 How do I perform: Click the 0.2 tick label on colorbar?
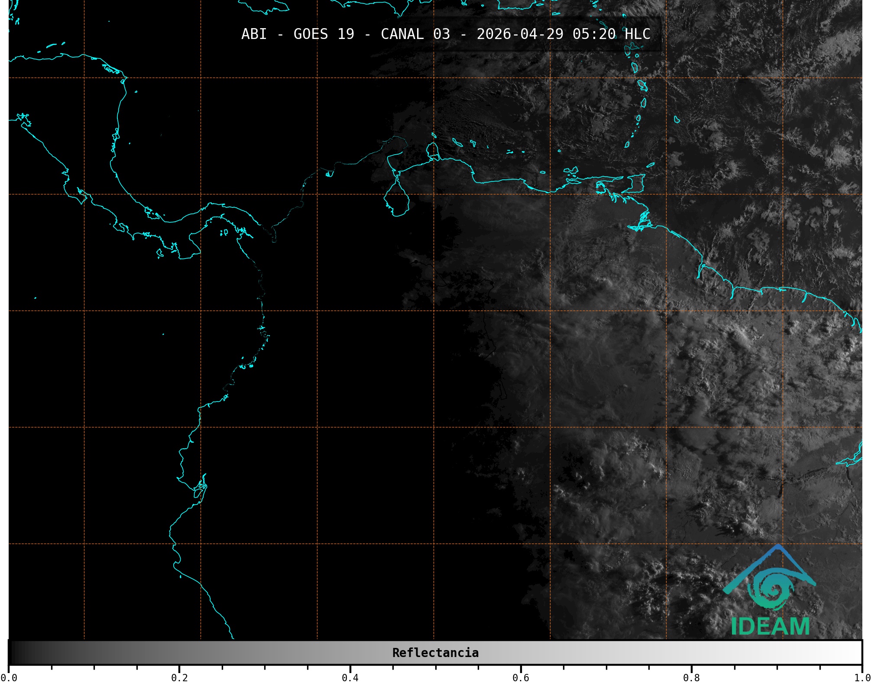[x=179, y=678]
